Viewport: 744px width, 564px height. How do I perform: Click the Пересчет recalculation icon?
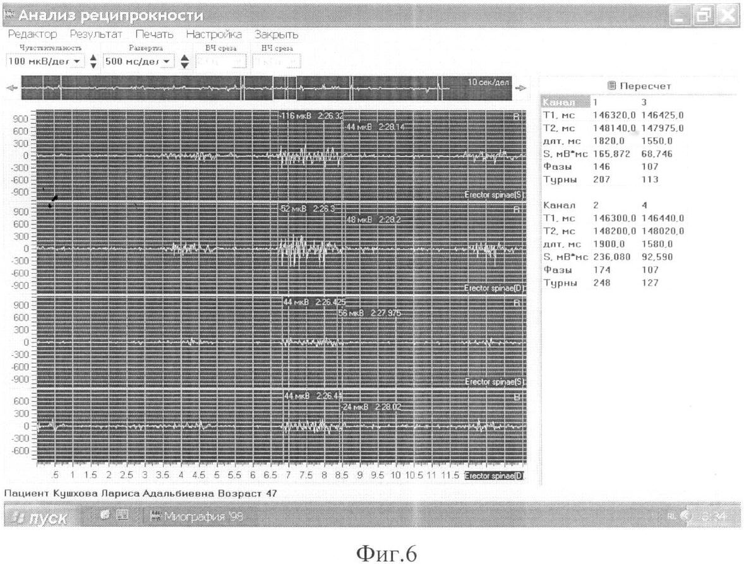click(x=610, y=86)
